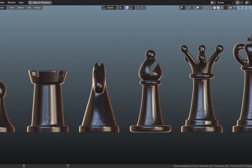The height and width of the screenshot is (168, 252).
Task: Toggle the snapping magnet icon
Action: [x=127, y=8]
